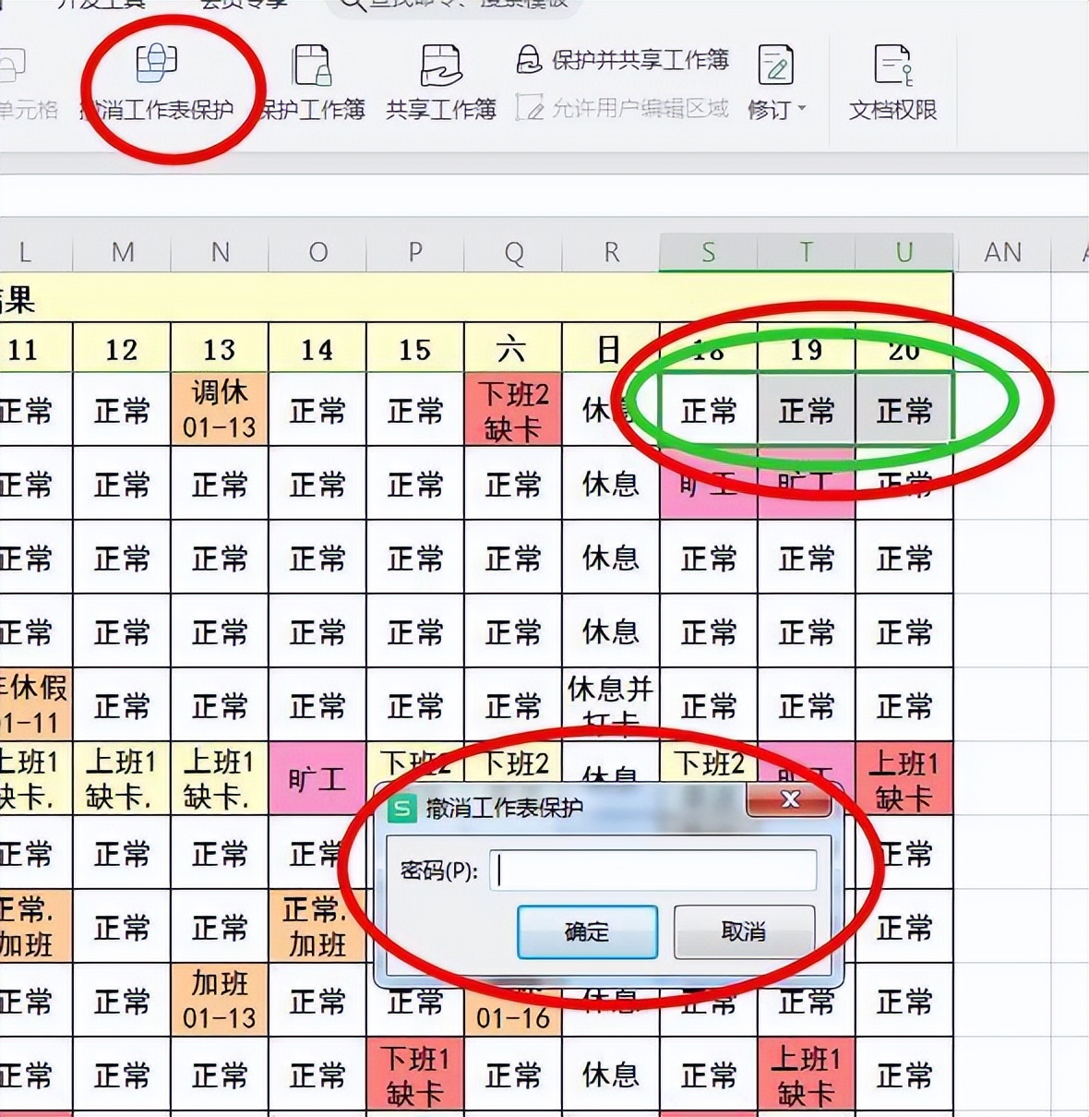Select column Q header
The height and width of the screenshot is (1117, 1089).
point(513,252)
